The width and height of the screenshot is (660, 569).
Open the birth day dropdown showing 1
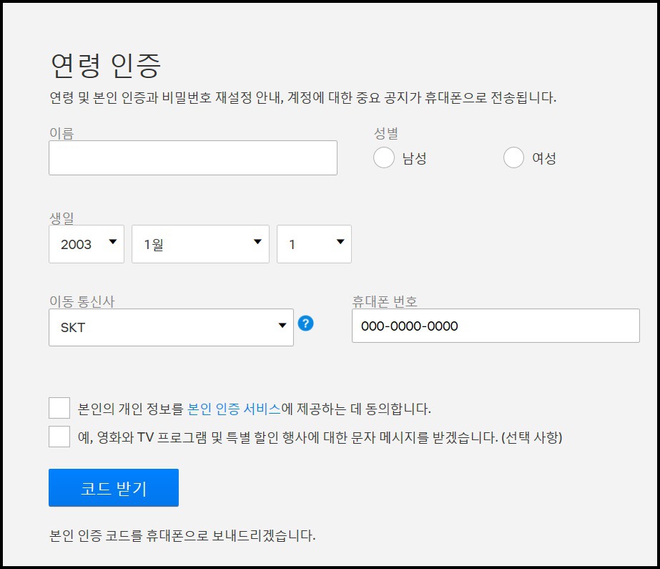[x=314, y=244]
